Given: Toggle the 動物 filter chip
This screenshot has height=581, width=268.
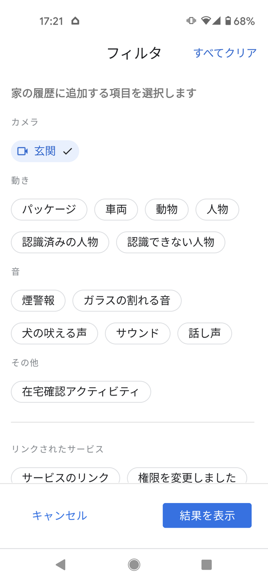Looking at the screenshot, I should (167, 209).
